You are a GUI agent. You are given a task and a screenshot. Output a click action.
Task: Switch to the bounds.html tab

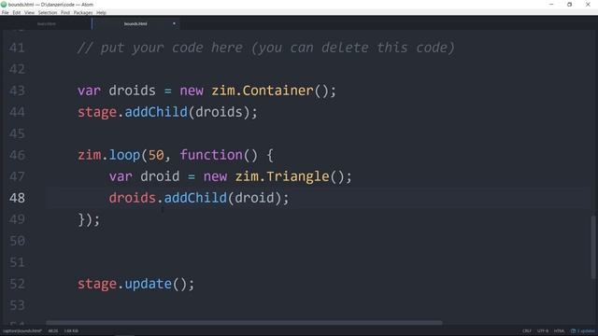coord(135,23)
